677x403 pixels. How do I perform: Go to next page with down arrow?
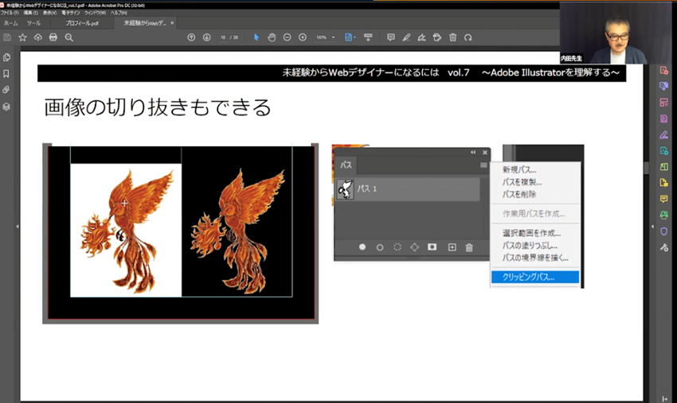(207, 37)
